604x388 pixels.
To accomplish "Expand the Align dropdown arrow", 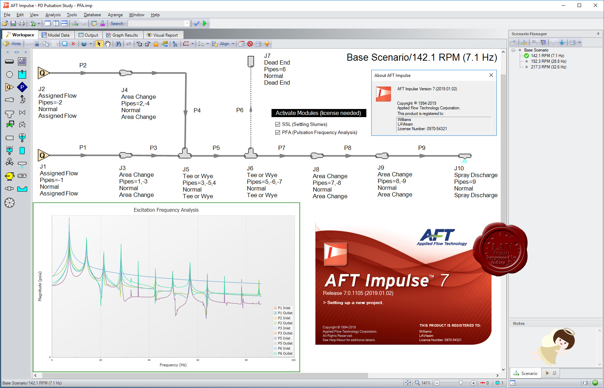I will (233, 44).
